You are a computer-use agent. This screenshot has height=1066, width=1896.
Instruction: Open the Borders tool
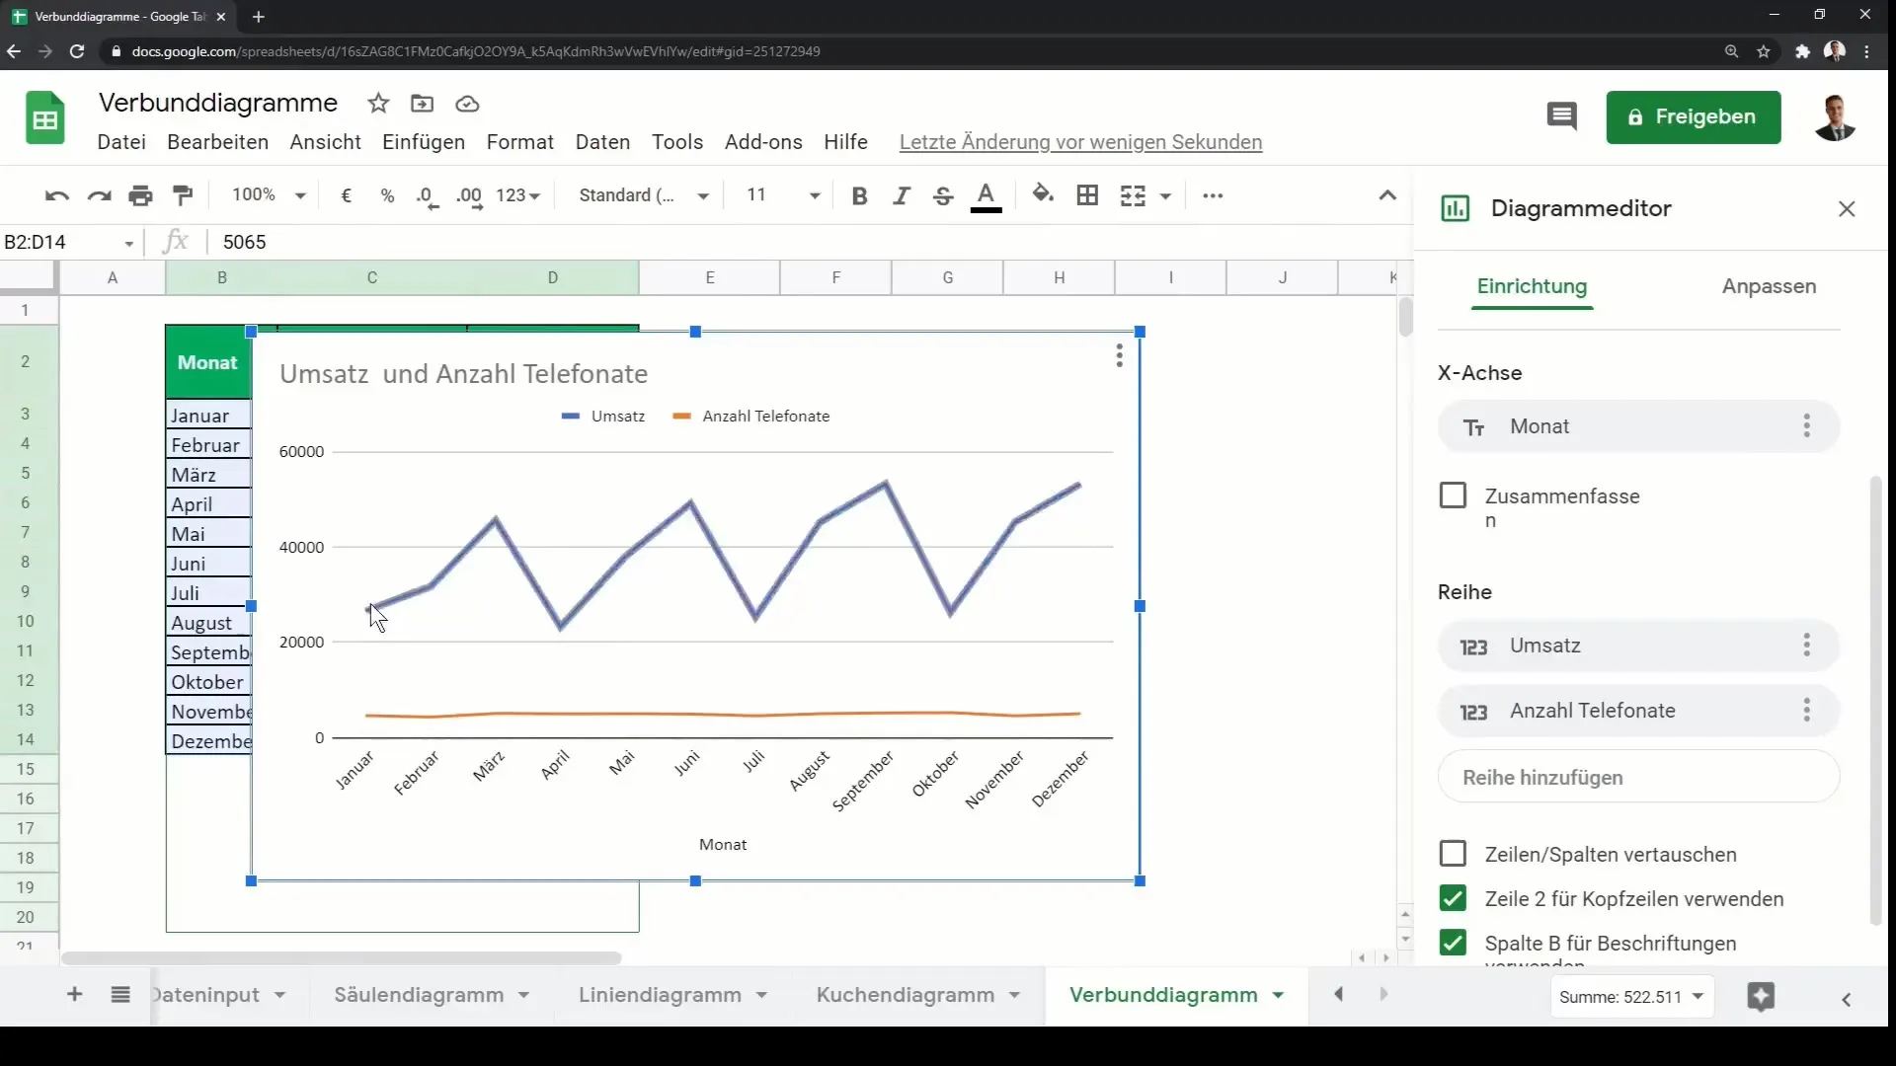click(1087, 195)
